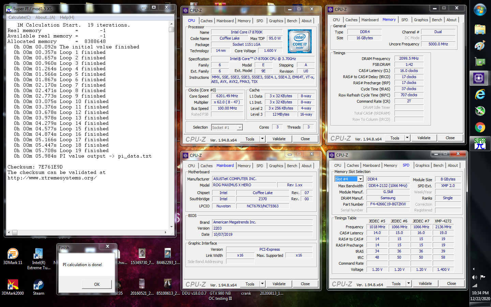The image size is (491, 307).
Task: Select the Super PI taskbar icon
Action: (x=480, y=144)
